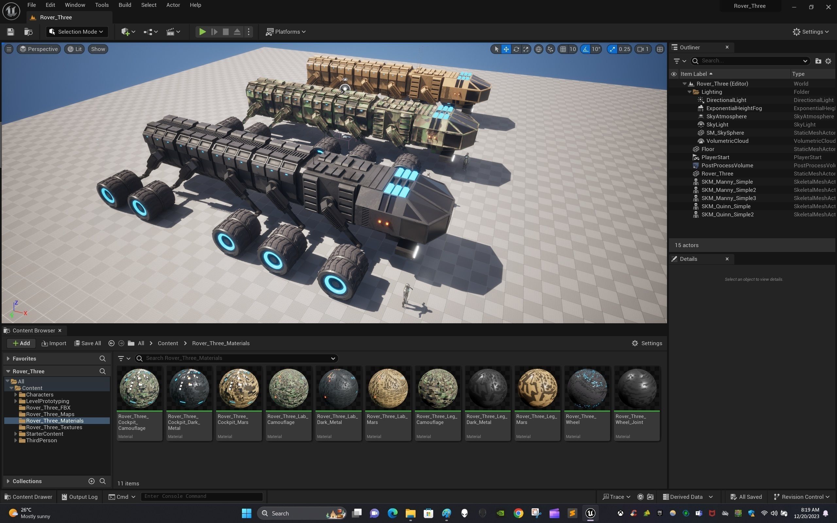Image resolution: width=837 pixels, height=523 pixels.
Task: Select the Rover_Three_Textures folder
Action: [54, 427]
